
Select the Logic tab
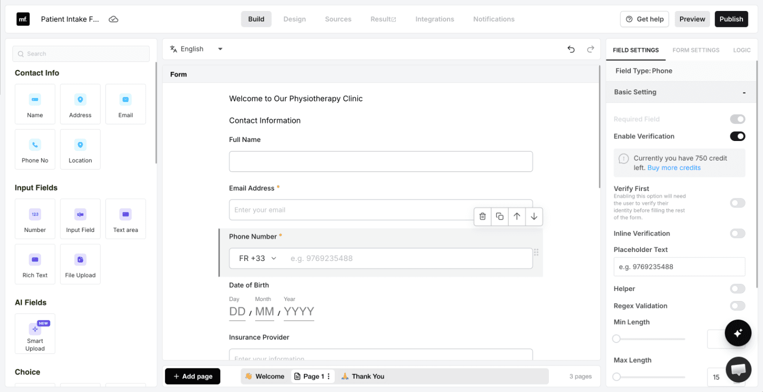point(742,50)
